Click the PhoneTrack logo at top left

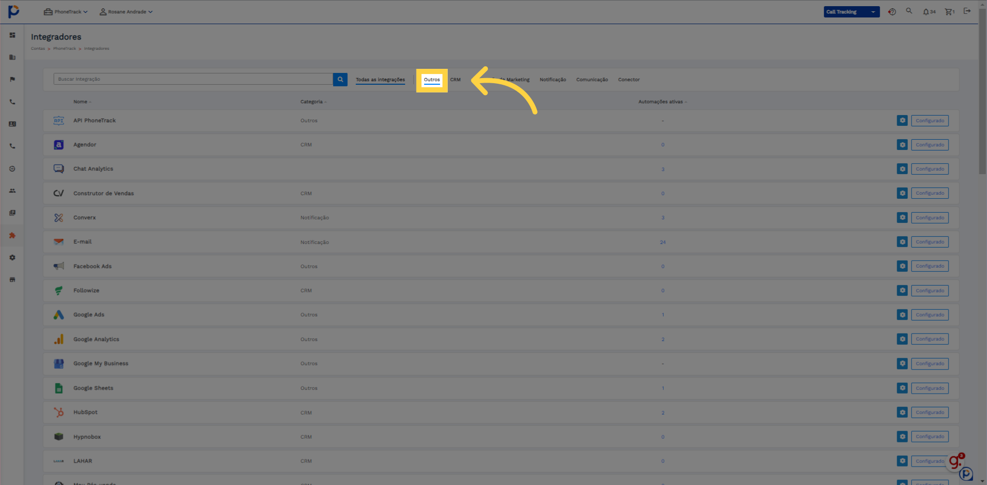tap(14, 11)
